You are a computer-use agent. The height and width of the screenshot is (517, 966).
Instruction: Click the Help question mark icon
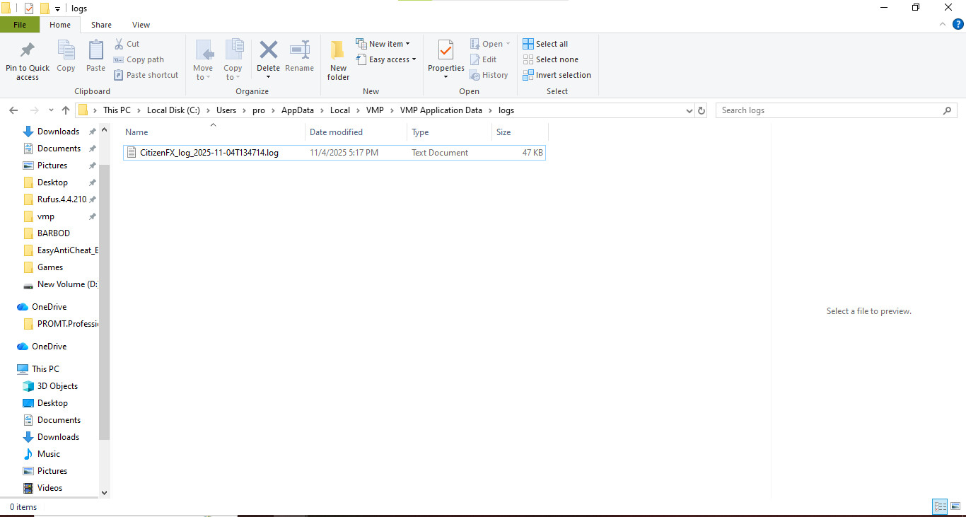(958, 24)
